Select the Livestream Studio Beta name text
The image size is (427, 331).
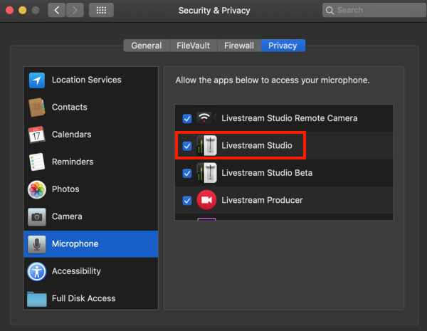267,173
